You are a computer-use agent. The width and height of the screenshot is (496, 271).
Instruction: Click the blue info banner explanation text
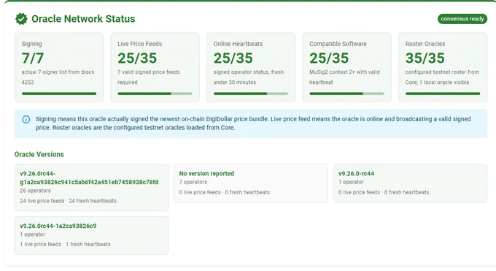pyautogui.click(x=253, y=123)
